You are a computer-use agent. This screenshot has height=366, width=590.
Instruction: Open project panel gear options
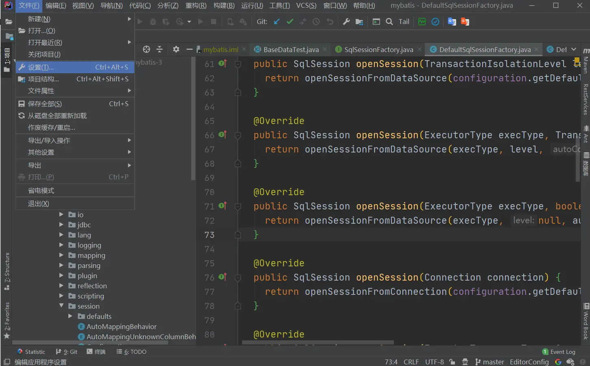click(176, 49)
